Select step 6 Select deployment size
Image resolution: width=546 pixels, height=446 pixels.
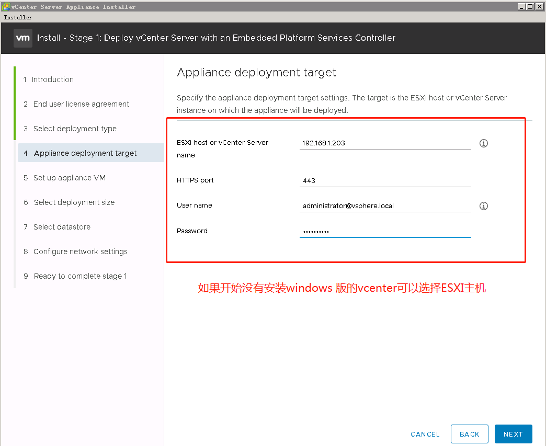tap(69, 202)
